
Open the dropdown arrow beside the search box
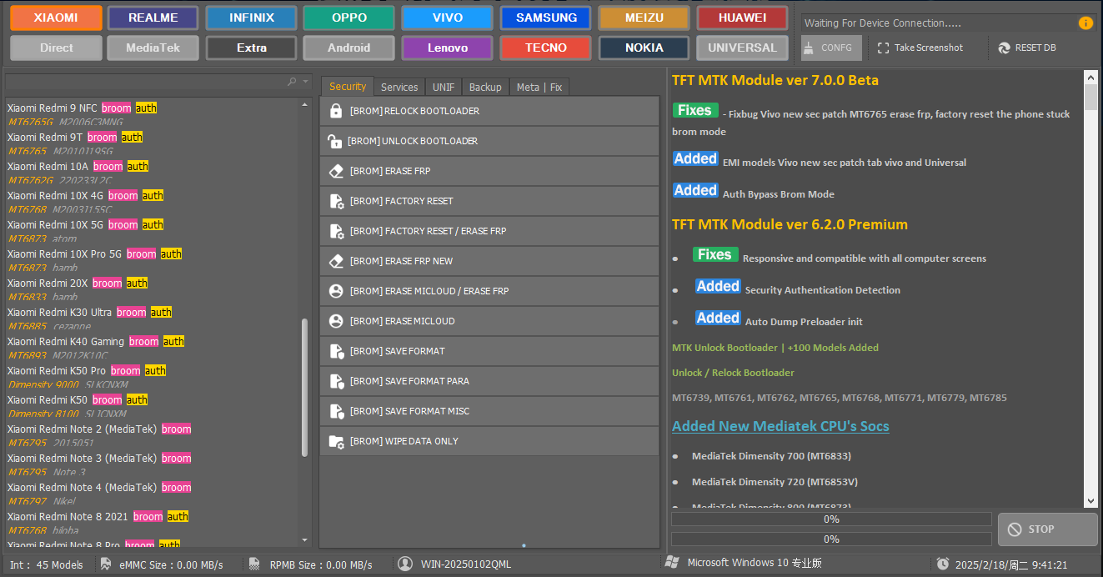pyautogui.click(x=306, y=82)
